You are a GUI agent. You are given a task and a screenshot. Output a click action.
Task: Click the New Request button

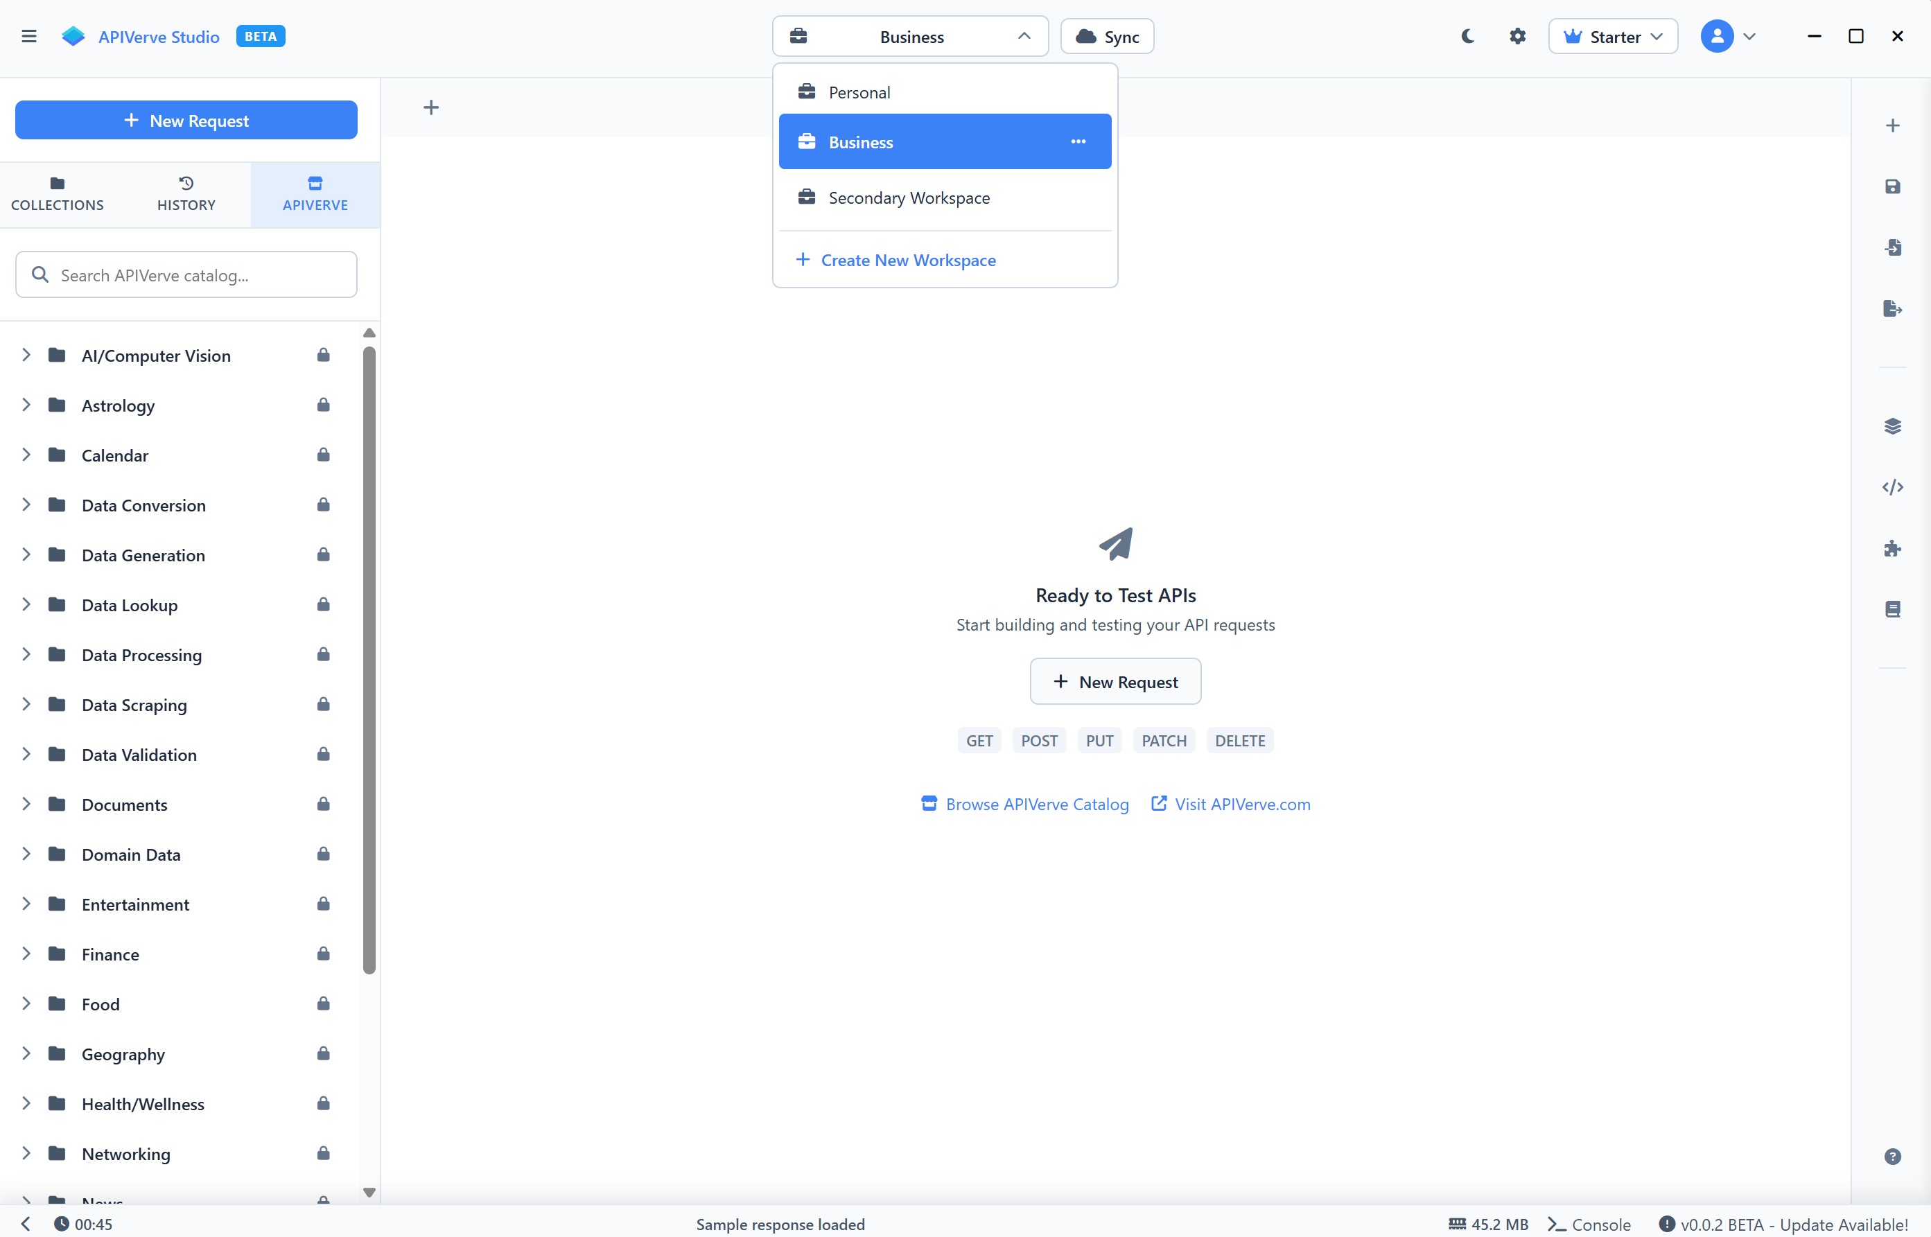point(186,120)
